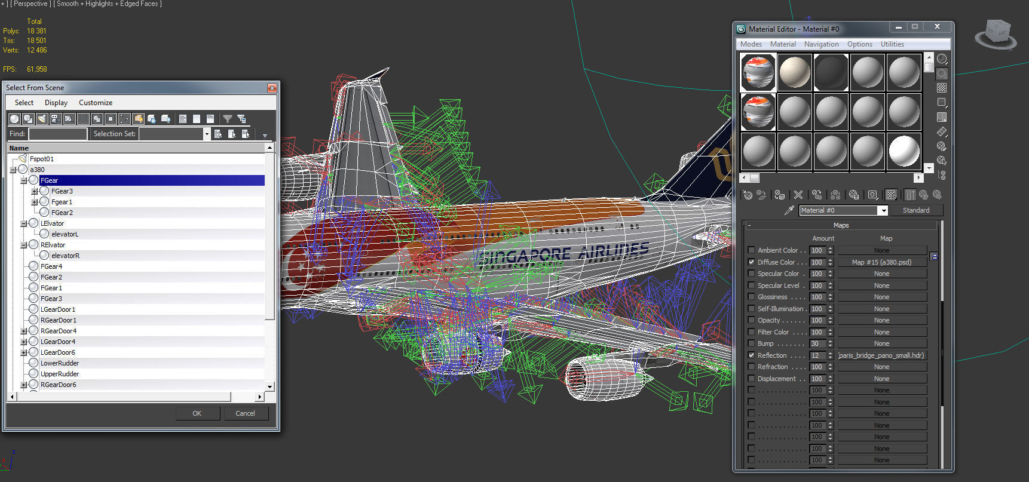Screen dimensions: 1029x482
Task: Toggle Display Cameras filter icon
Action: pyautogui.click(x=56, y=118)
